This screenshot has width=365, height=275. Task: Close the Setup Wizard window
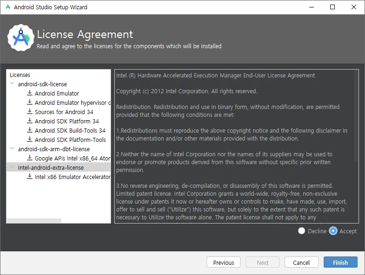[353, 7]
